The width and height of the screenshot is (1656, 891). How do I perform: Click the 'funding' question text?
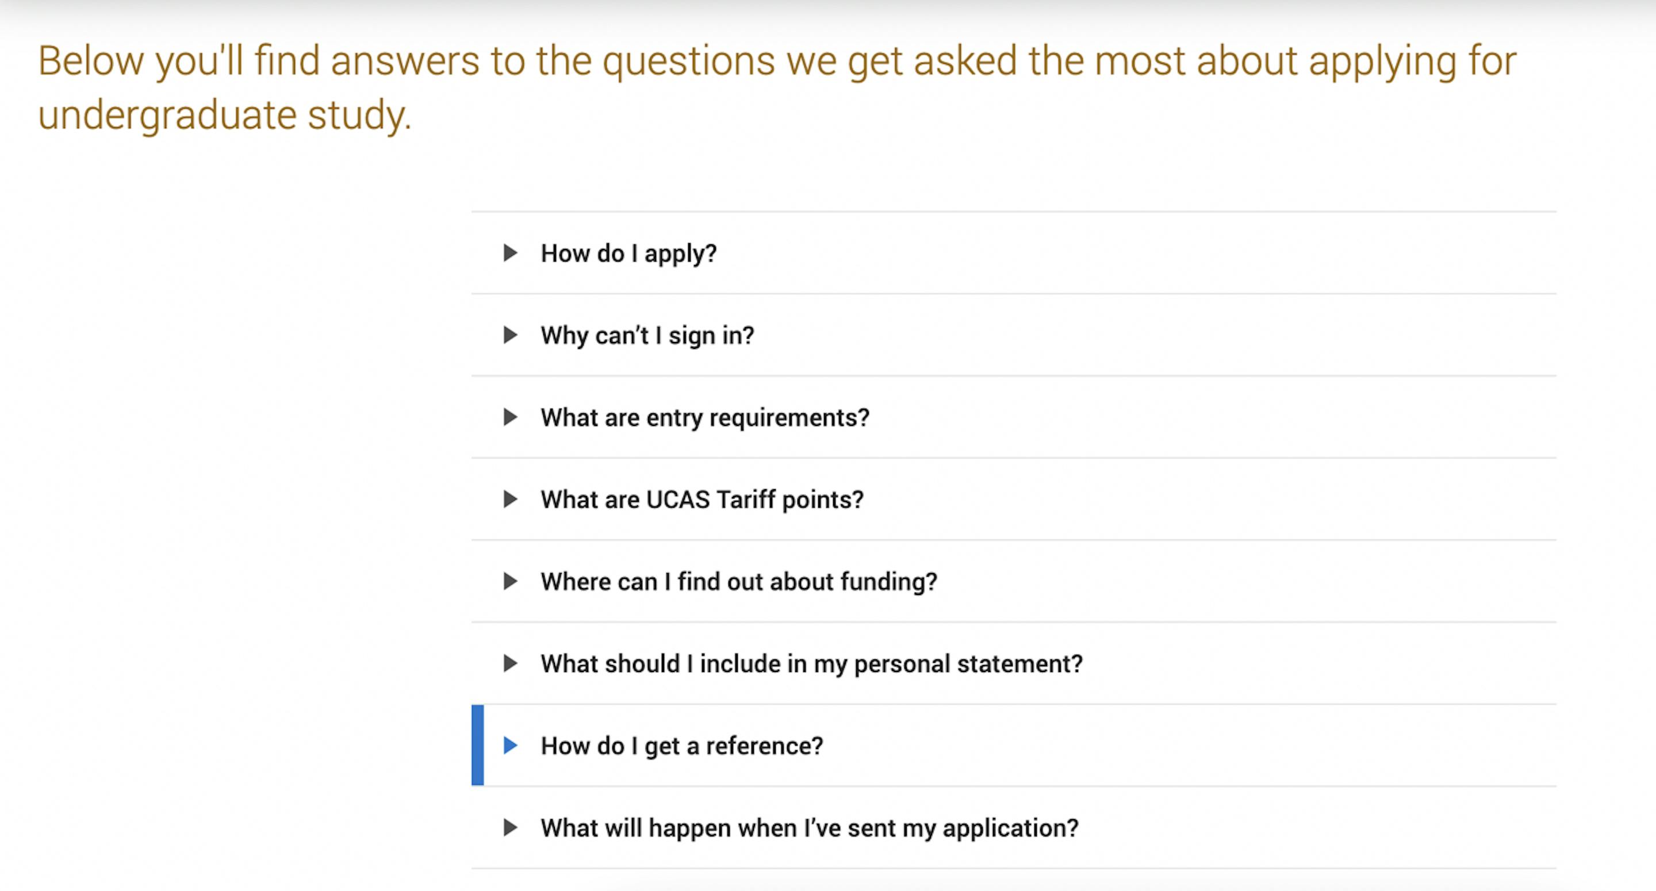tap(739, 582)
